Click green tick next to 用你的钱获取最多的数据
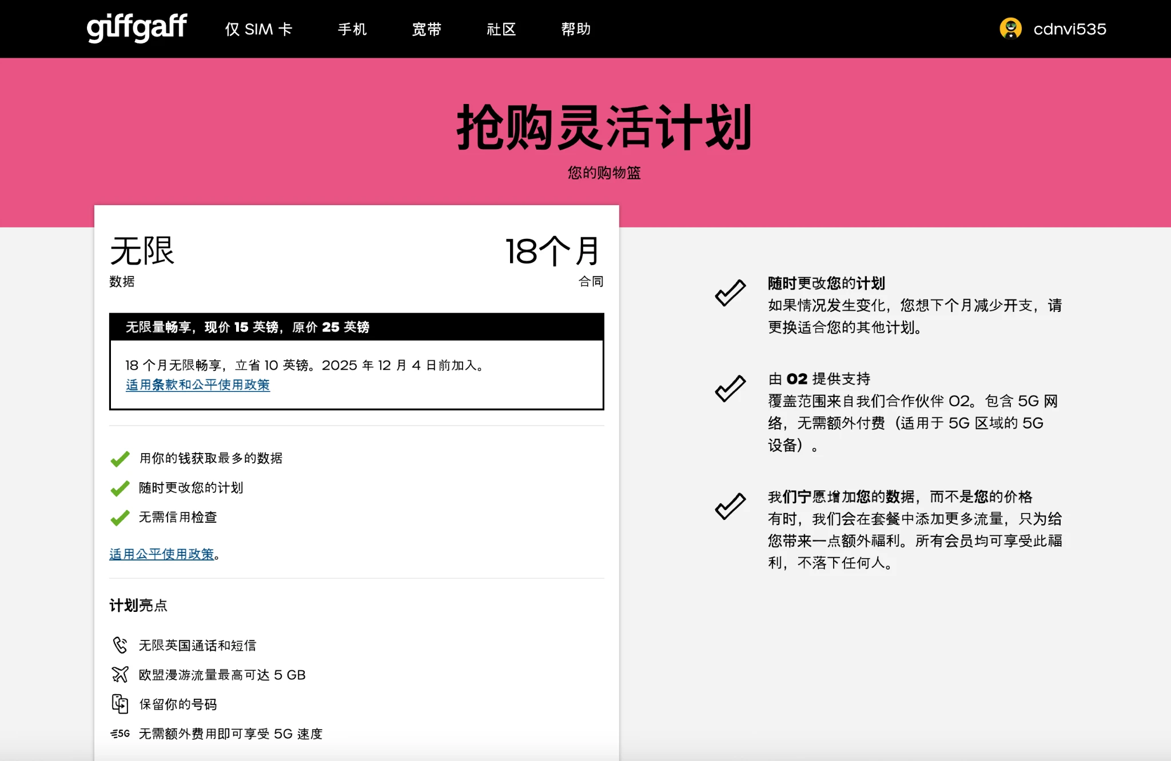The height and width of the screenshot is (761, 1171). 120,459
